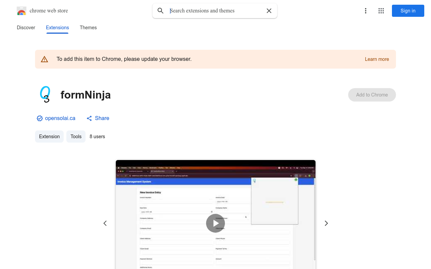Image resolution: width=431 pixels, height=269 pixels.
Task: Click the formNinja extension logo
Action: pyautogui.click(x=45, y=94)
